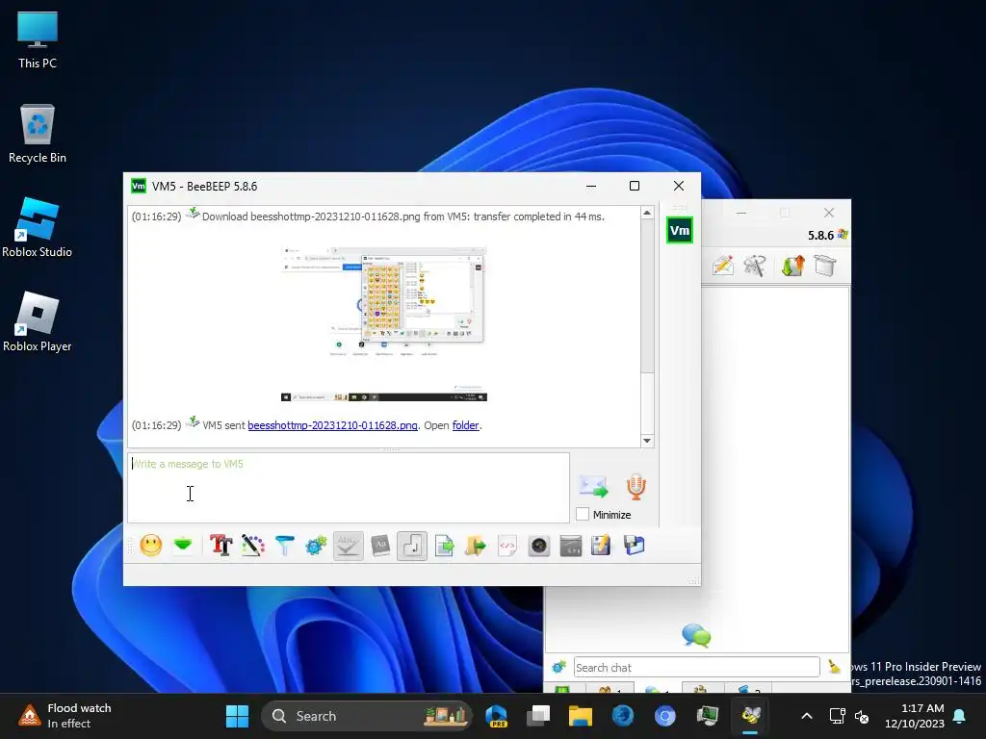This screenshot has height=739, width=986.
Task: Open the folder link
Action: pyautogui.click(x=465, y=425)
